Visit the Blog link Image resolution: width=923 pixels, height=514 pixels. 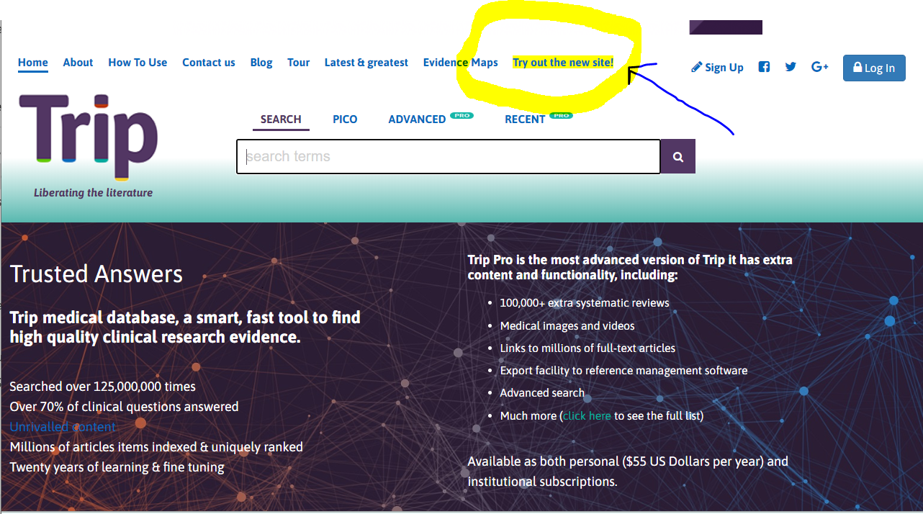(x=261, y=63)
